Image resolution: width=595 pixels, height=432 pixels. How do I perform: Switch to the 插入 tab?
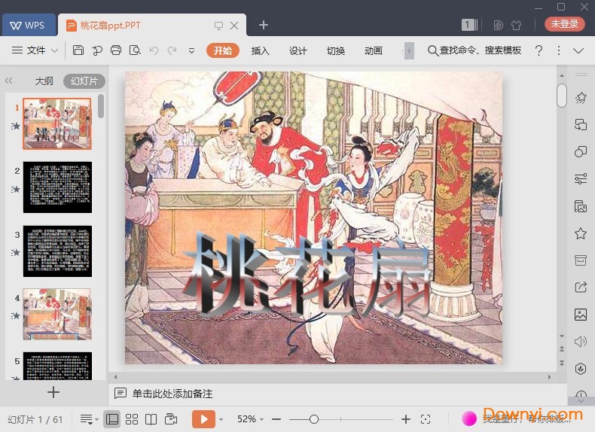click(x=261, y=50)
